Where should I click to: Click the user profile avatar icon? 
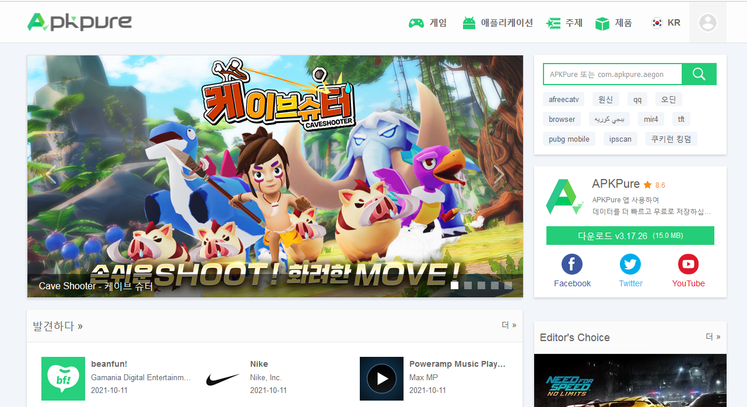tap(708, 23)
